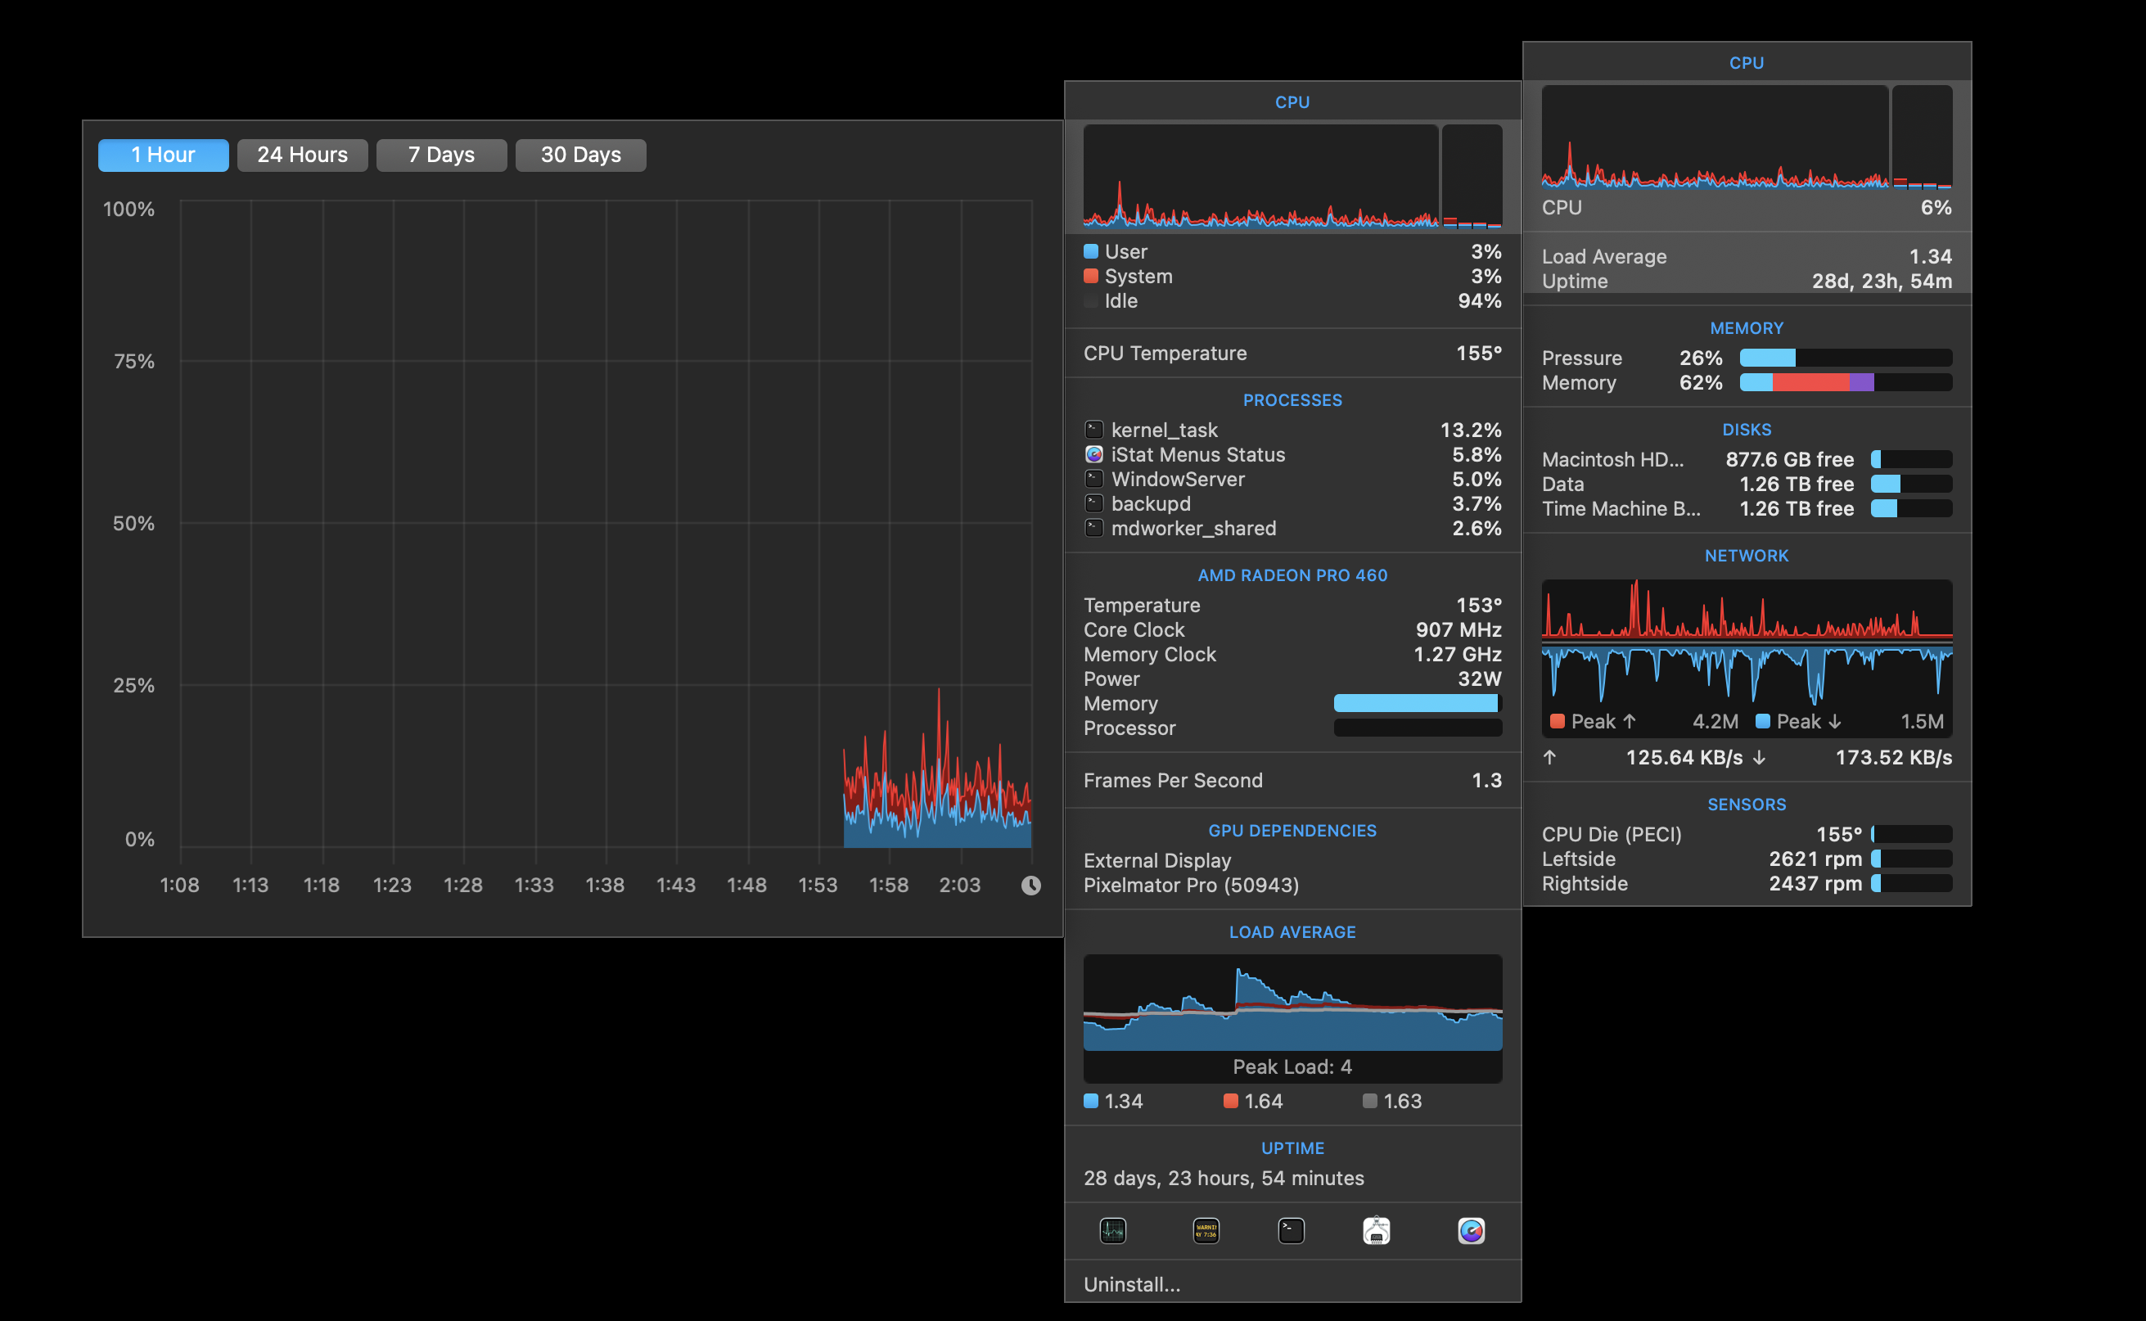
Task: Click the mdworker_shared process icon
Action: pos(1093,528)
